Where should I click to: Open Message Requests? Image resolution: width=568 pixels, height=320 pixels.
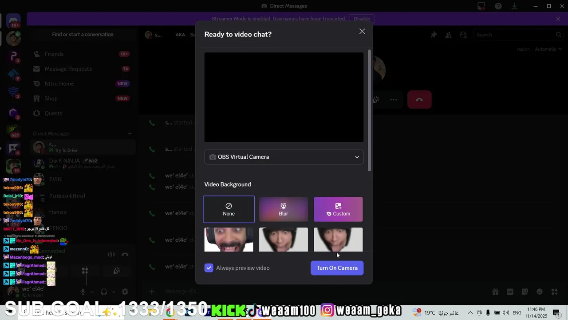[83, 69]
